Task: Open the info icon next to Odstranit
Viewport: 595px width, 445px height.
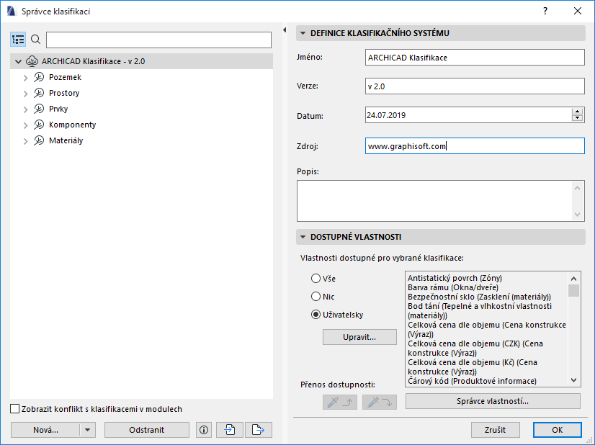Action: [x=203, y=429]
